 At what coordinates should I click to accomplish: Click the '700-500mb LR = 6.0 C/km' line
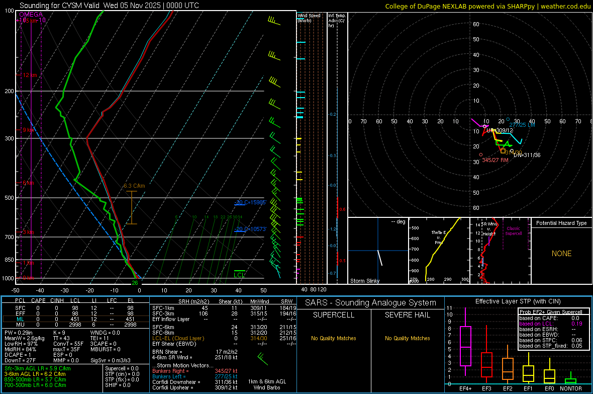[x=35, y=385]
